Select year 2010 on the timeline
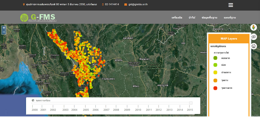This screenshot has height=117, width=260. [x=138, y=110]
